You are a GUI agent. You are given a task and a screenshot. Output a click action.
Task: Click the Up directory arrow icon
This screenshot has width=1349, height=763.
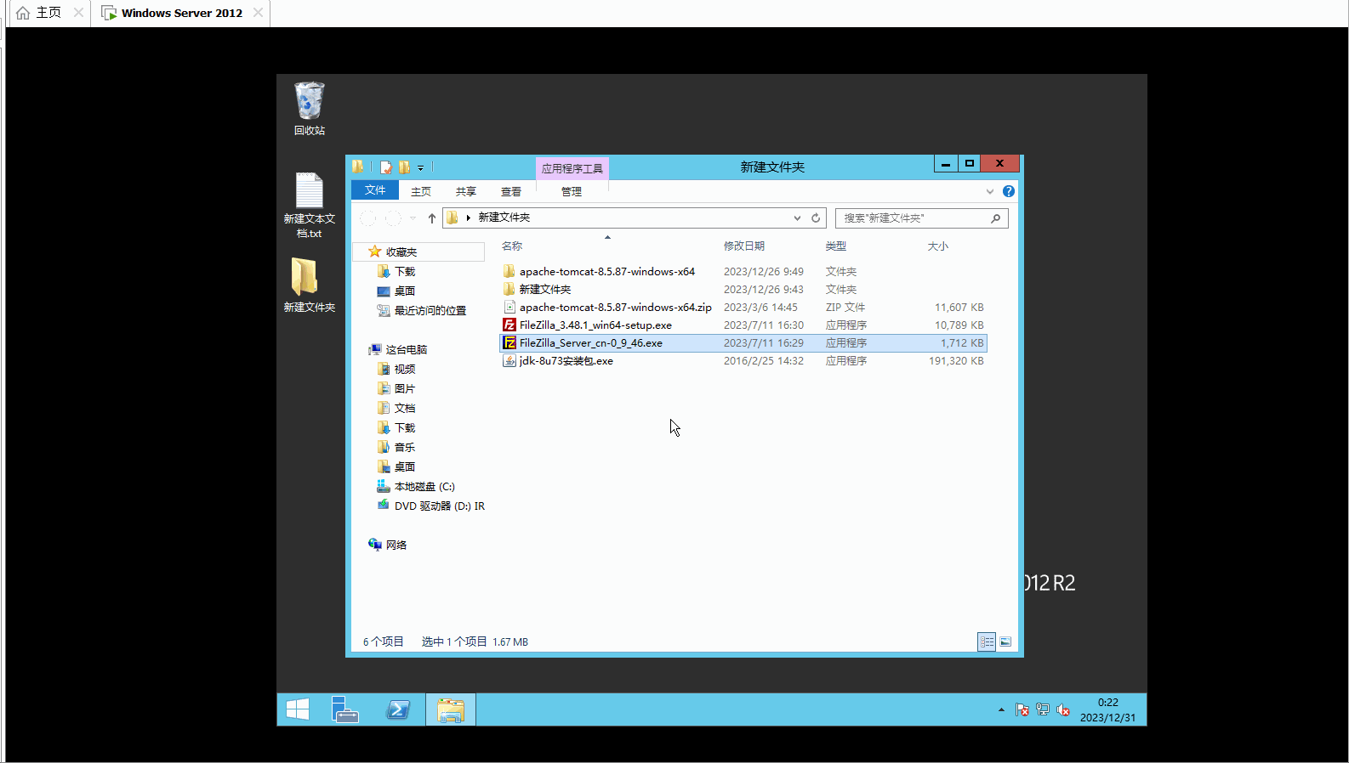click(432, 218)
